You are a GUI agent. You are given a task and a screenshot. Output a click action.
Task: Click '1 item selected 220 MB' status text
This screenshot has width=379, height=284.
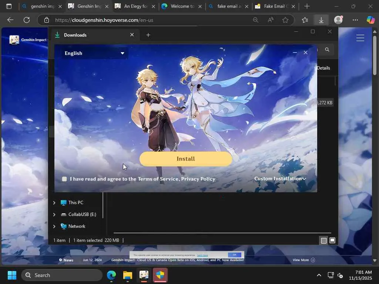[x=96, y=240]
